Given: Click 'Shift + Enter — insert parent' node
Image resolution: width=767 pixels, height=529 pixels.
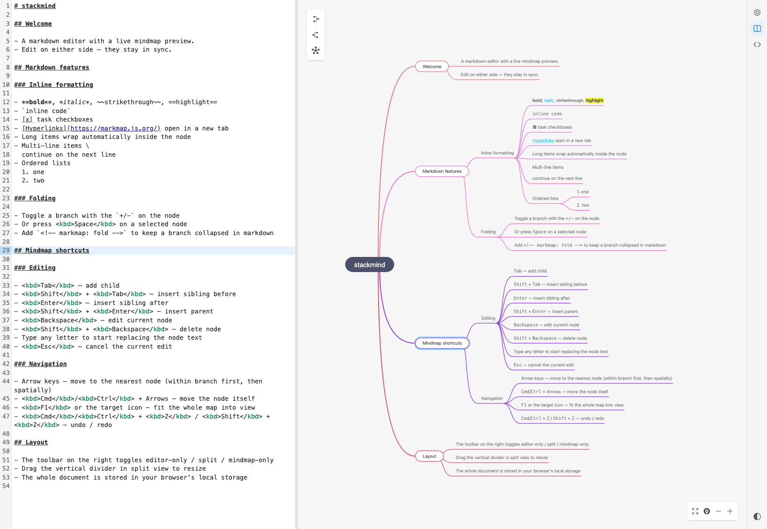Looking at the screenshot, I should click(x=545, y=312).
